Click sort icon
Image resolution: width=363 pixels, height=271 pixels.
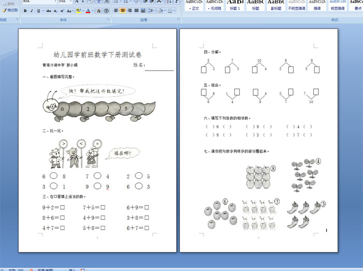tap(169, 2)
